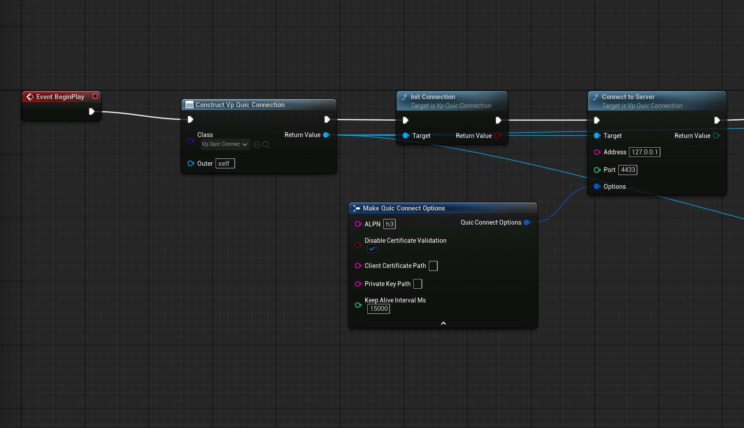Click the use-selected arrow icon beside Class
This screenshot has width=744, height=428.
[257, 145]
